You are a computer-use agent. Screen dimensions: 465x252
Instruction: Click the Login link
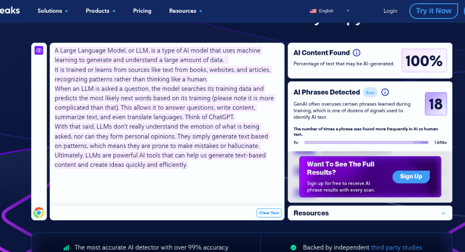coord(390,11)
